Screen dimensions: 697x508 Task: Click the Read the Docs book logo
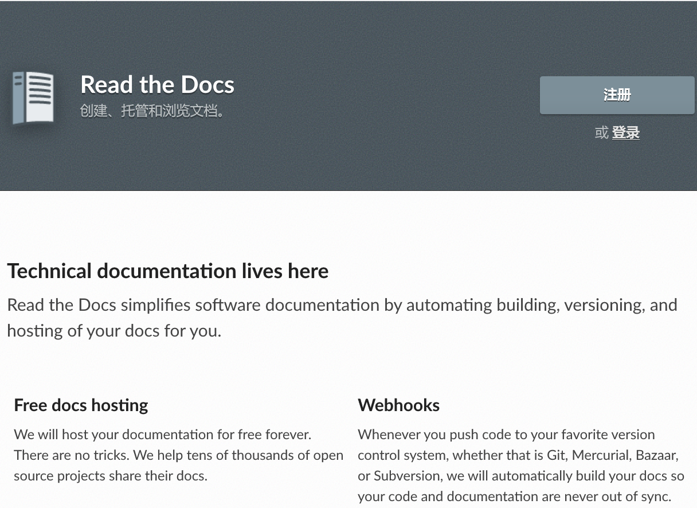tap(33, 97)
